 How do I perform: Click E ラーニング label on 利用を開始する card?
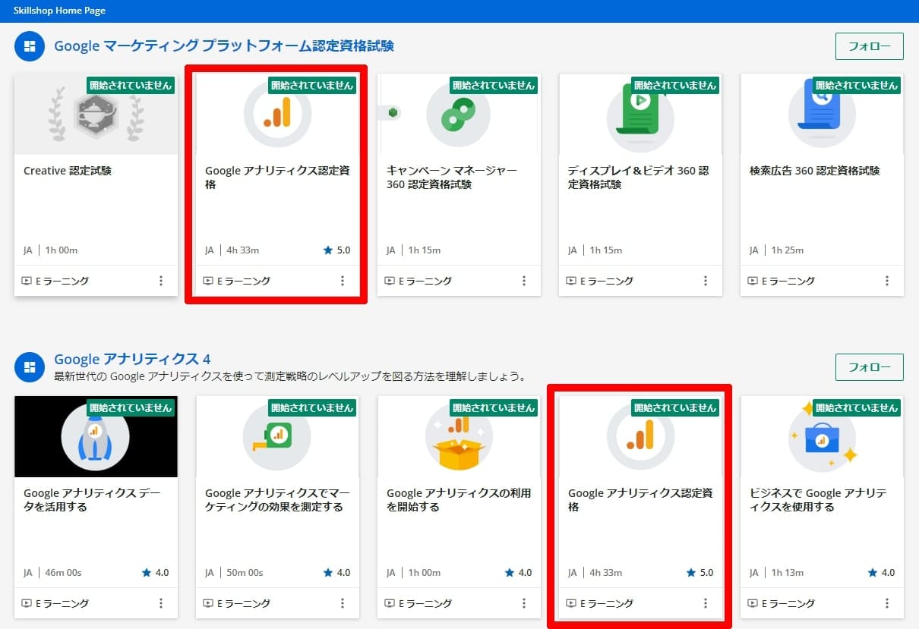425,603
